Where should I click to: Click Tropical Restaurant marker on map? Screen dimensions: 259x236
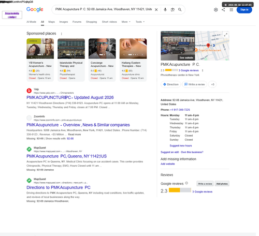coord(208,50)
